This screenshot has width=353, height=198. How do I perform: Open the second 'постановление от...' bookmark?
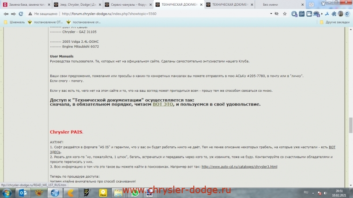click(83, 22)
